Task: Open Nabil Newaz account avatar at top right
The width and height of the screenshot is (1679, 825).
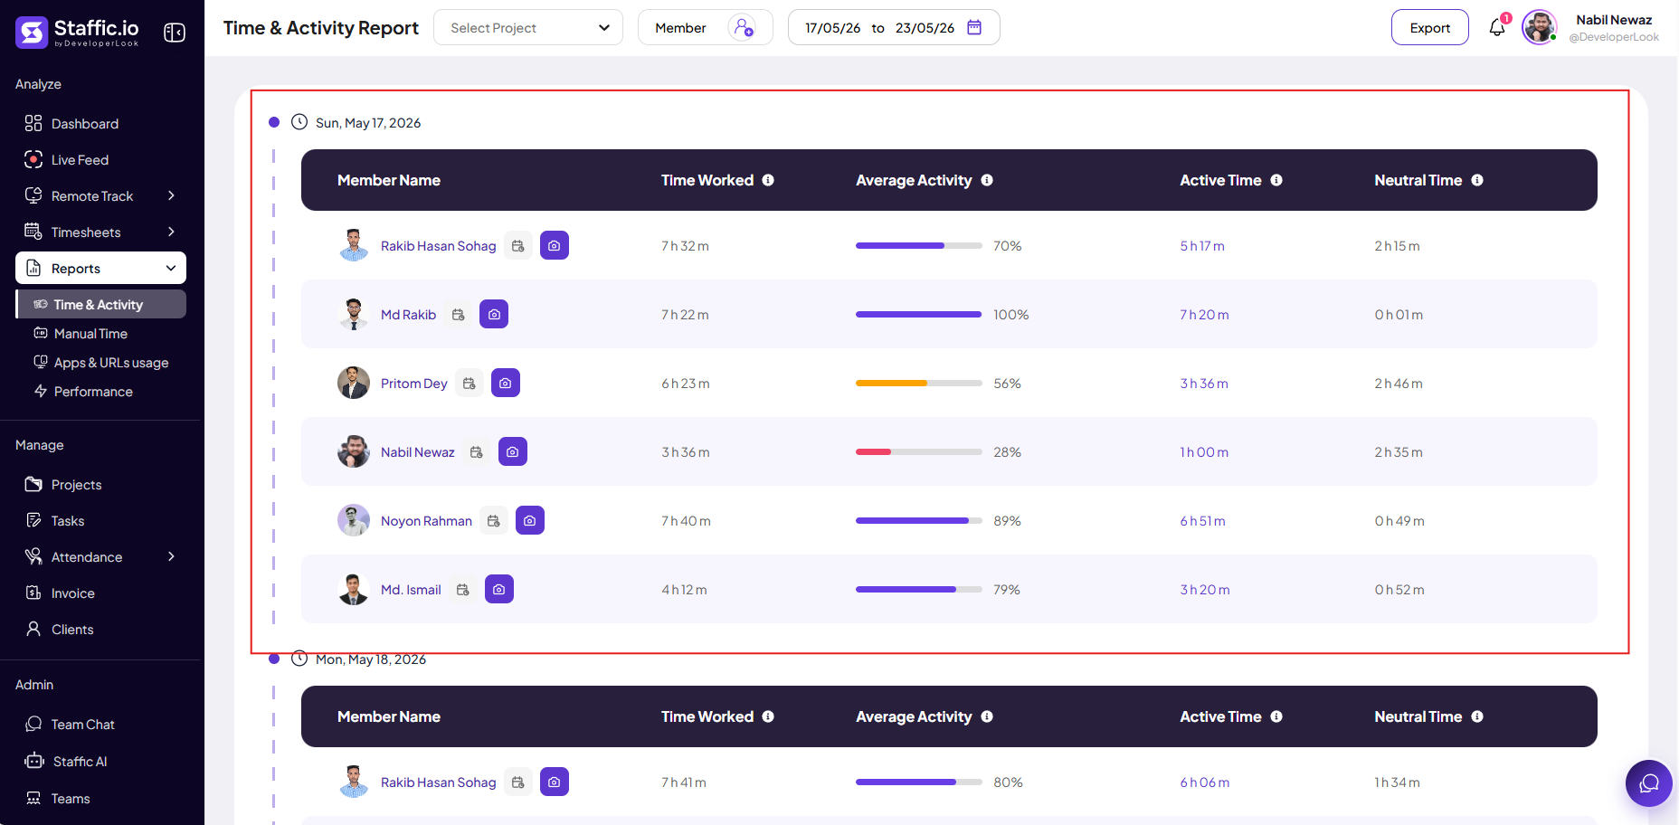Action: click(x=1539, y=27)
